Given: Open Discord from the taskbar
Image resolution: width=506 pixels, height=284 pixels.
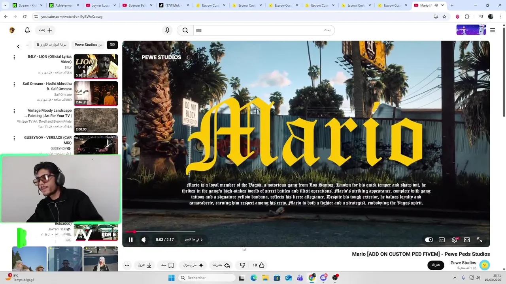Looking at the screenshot, I should (x=323, y=278).
